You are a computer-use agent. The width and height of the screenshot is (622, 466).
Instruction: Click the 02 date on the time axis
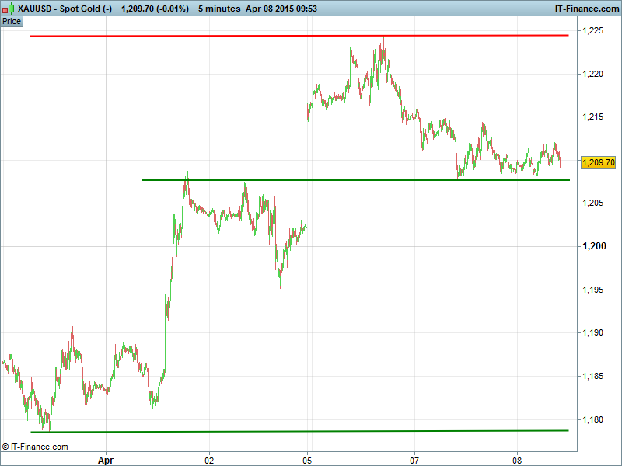click(x=209, y=460)
